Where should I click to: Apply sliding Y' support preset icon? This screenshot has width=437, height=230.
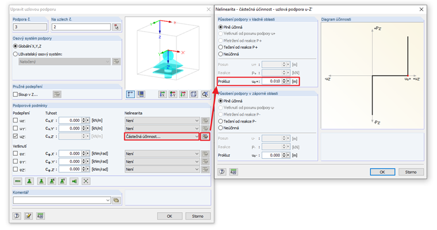click(63, 181)
